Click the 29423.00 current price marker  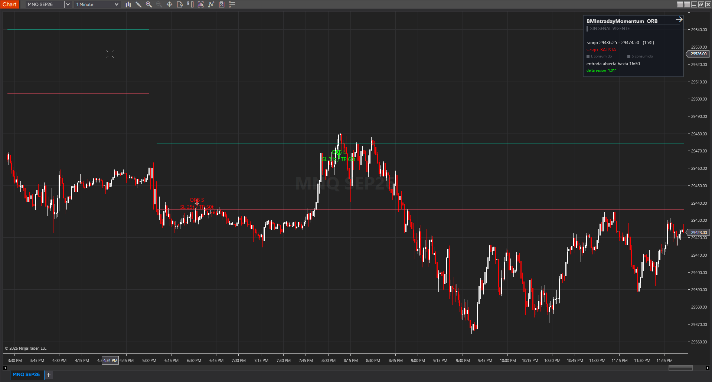pyautogui.click(x=698, y=233)
